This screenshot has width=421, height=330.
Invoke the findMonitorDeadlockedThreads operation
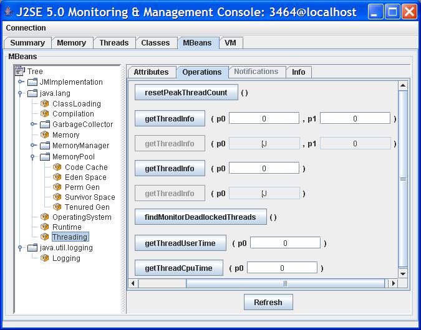[200, 217]
